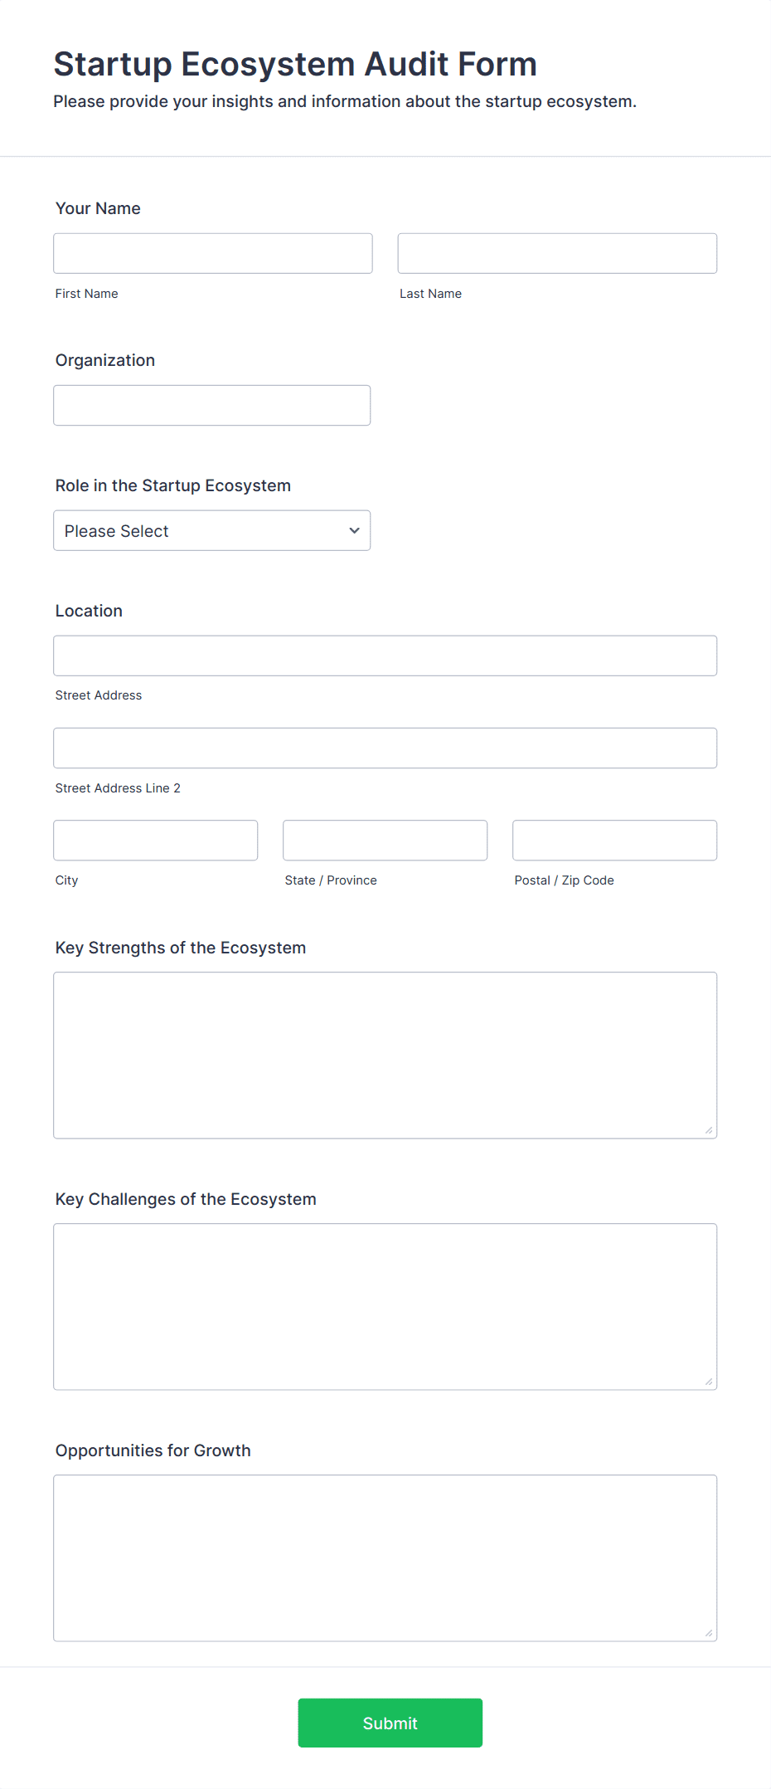This screenshot has height=1789, width=771.
Task: Click the State / Province field
Action: [x=385, y=840]
